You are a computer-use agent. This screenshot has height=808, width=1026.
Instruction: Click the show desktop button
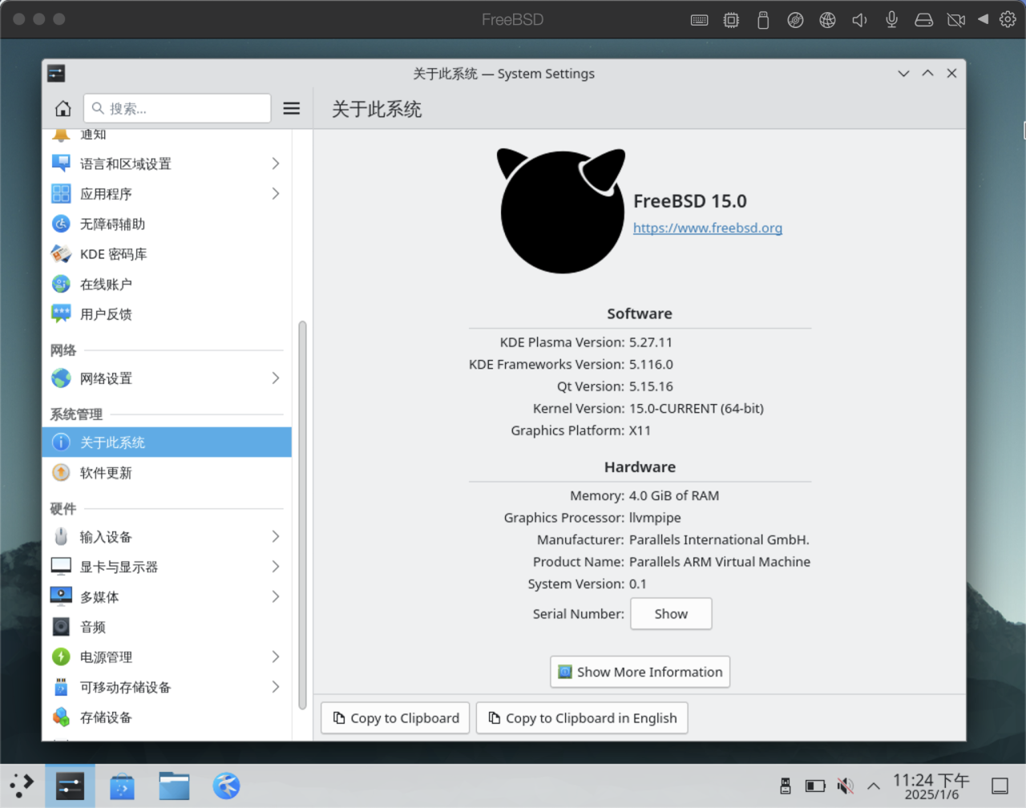click(x=1000, y=786)
